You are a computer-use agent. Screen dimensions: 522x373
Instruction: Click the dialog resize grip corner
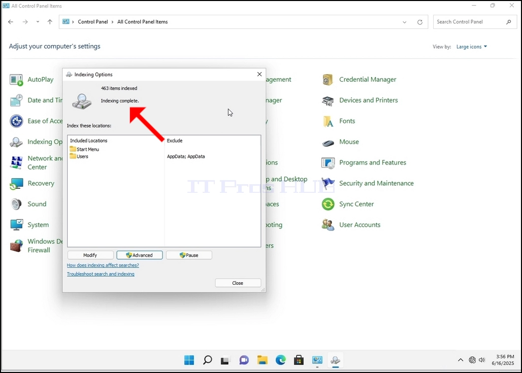263,290
